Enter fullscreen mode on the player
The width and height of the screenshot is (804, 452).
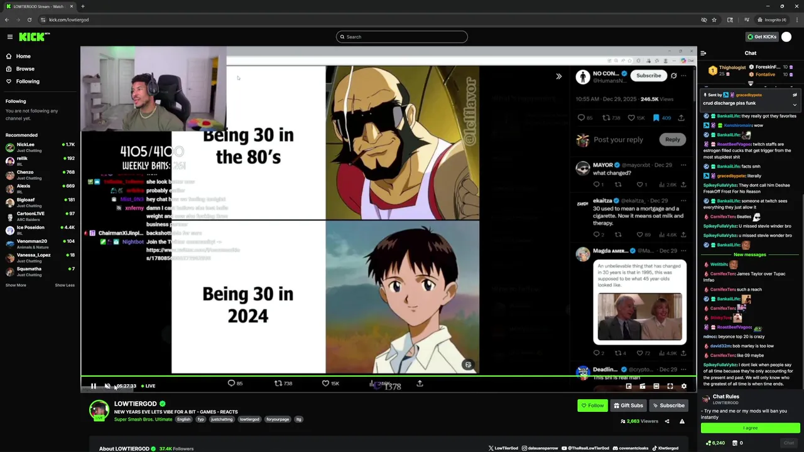click(x=670, y=386)
